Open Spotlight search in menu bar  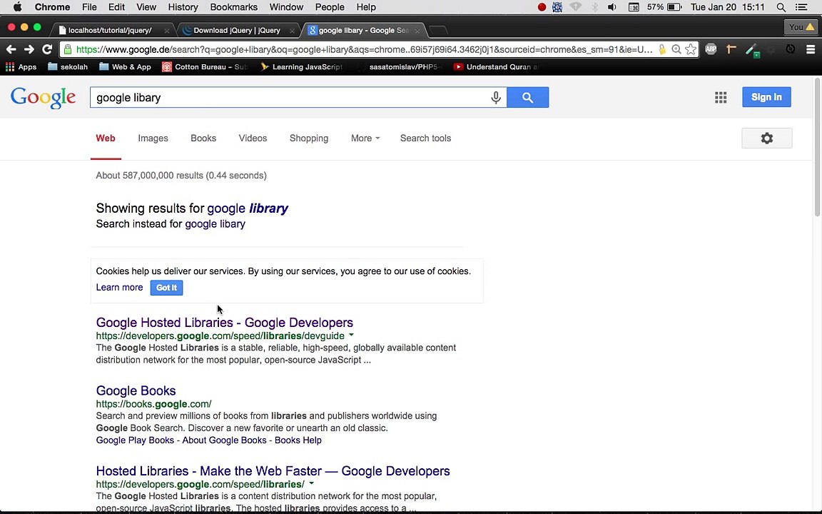click(x=781, y=7)
